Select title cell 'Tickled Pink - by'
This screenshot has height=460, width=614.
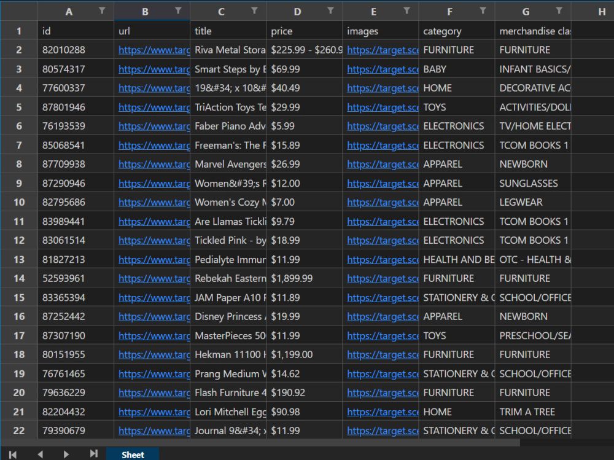pyautogui.click(x=228, y=241)
